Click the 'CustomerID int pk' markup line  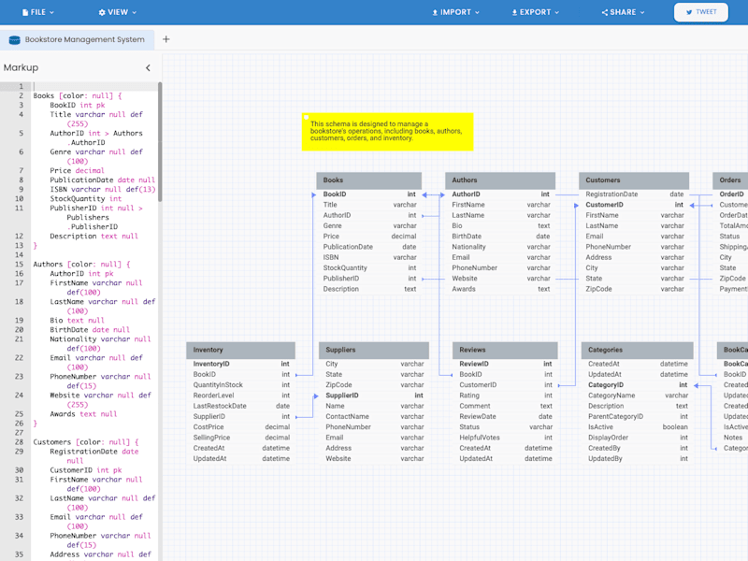click(x=85, y=470)
